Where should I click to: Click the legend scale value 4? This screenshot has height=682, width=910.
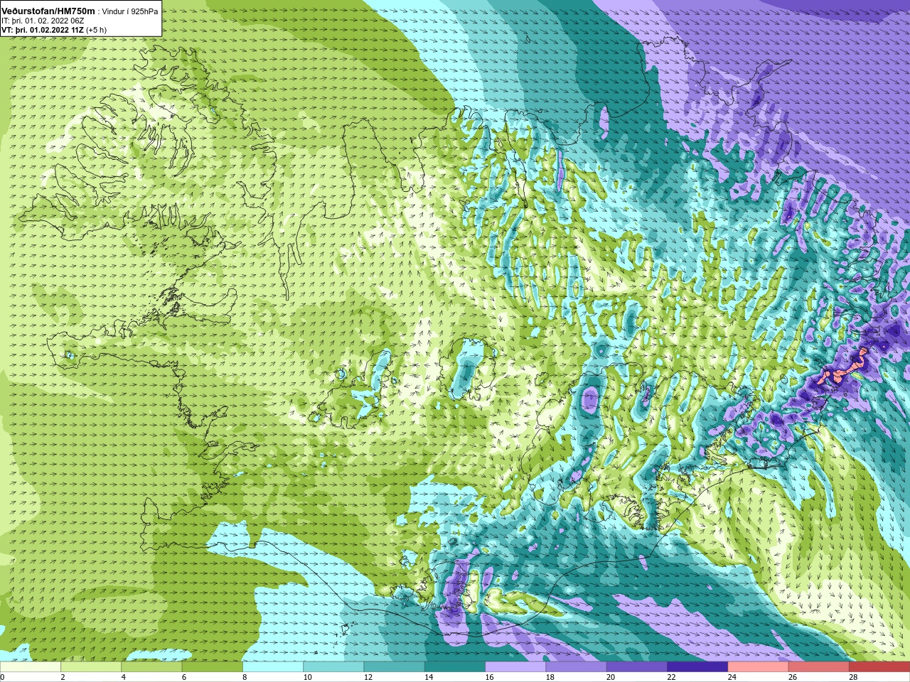123,677
